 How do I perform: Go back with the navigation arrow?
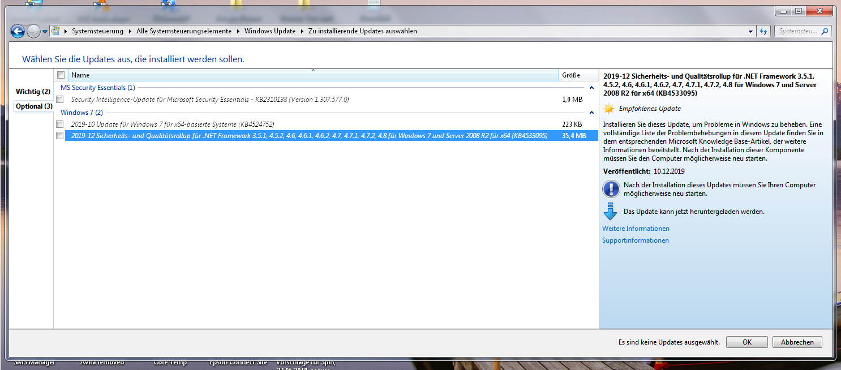click(18, 32)
